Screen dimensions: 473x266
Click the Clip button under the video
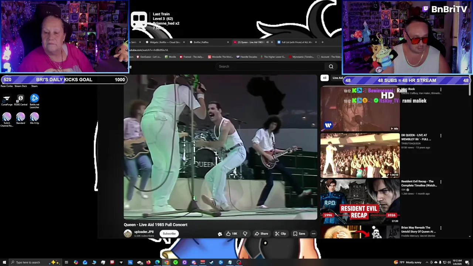(x=280, y=233)
